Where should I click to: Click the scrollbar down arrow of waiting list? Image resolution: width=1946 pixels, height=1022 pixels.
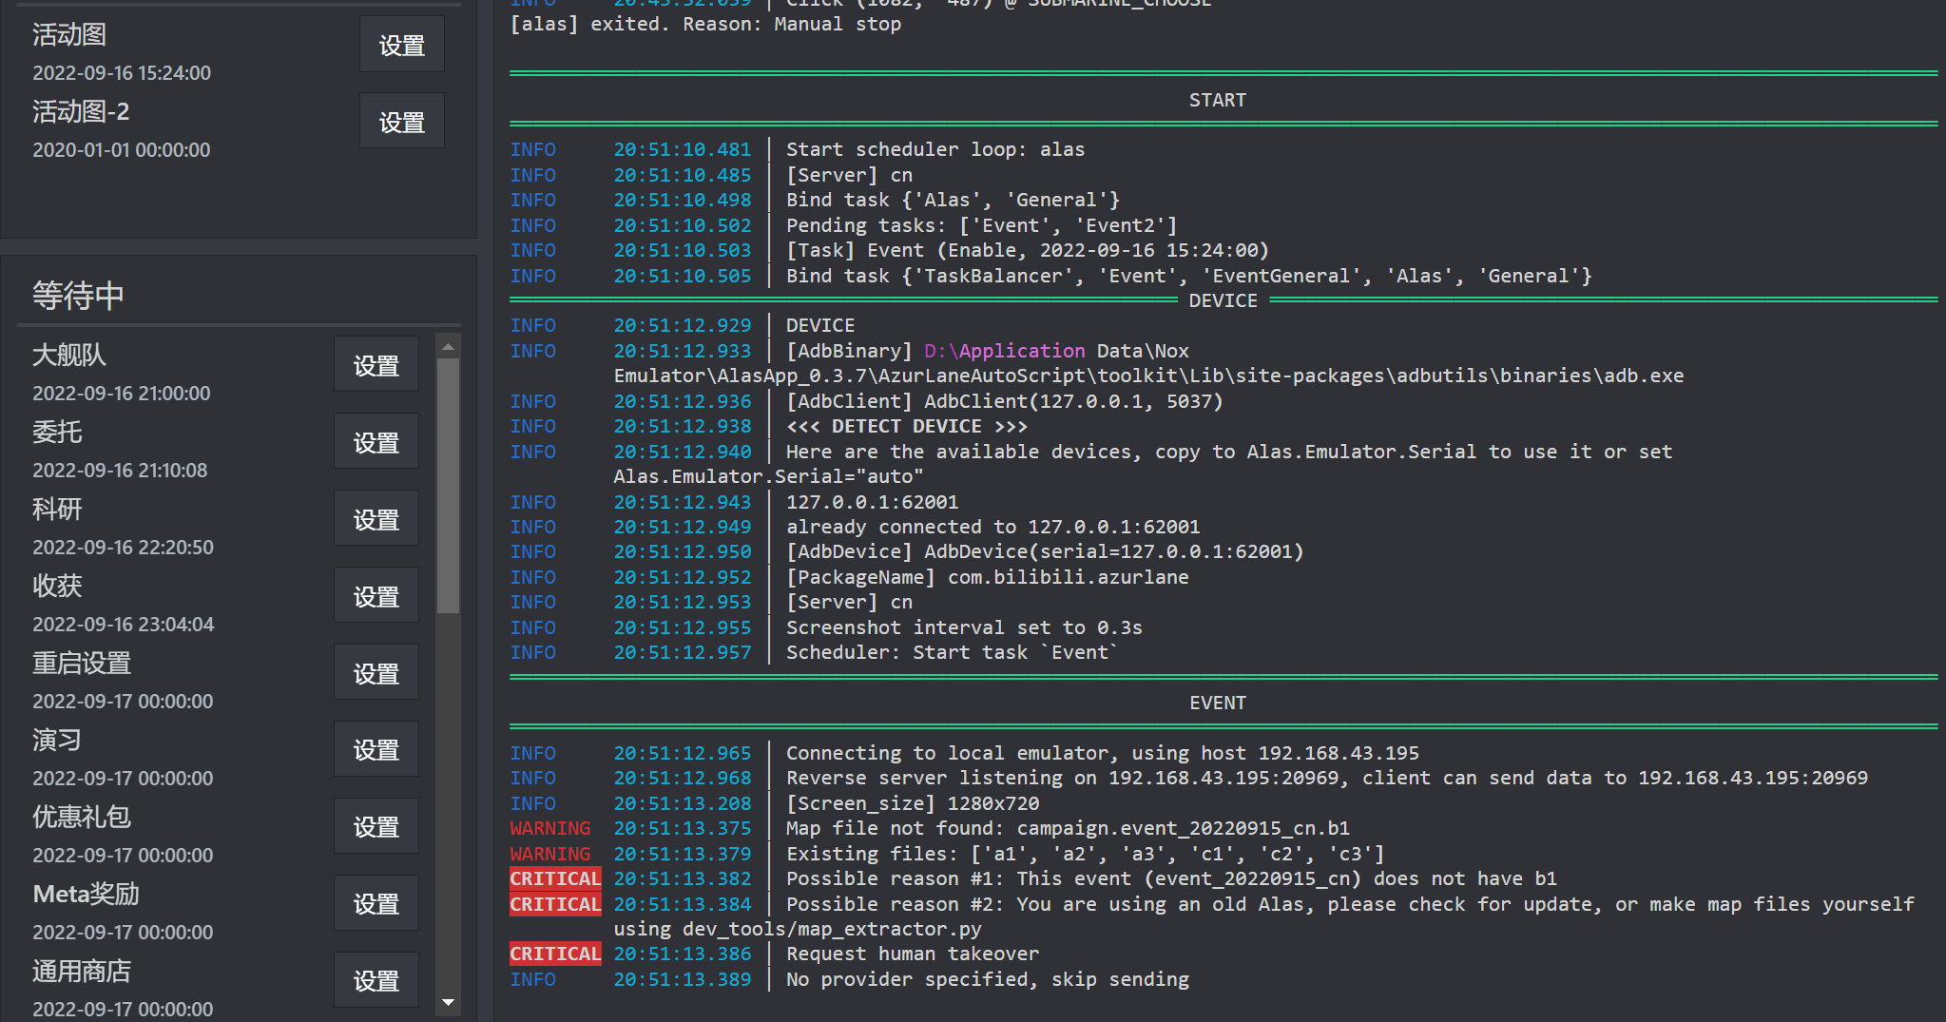[x=448, y=1003]
